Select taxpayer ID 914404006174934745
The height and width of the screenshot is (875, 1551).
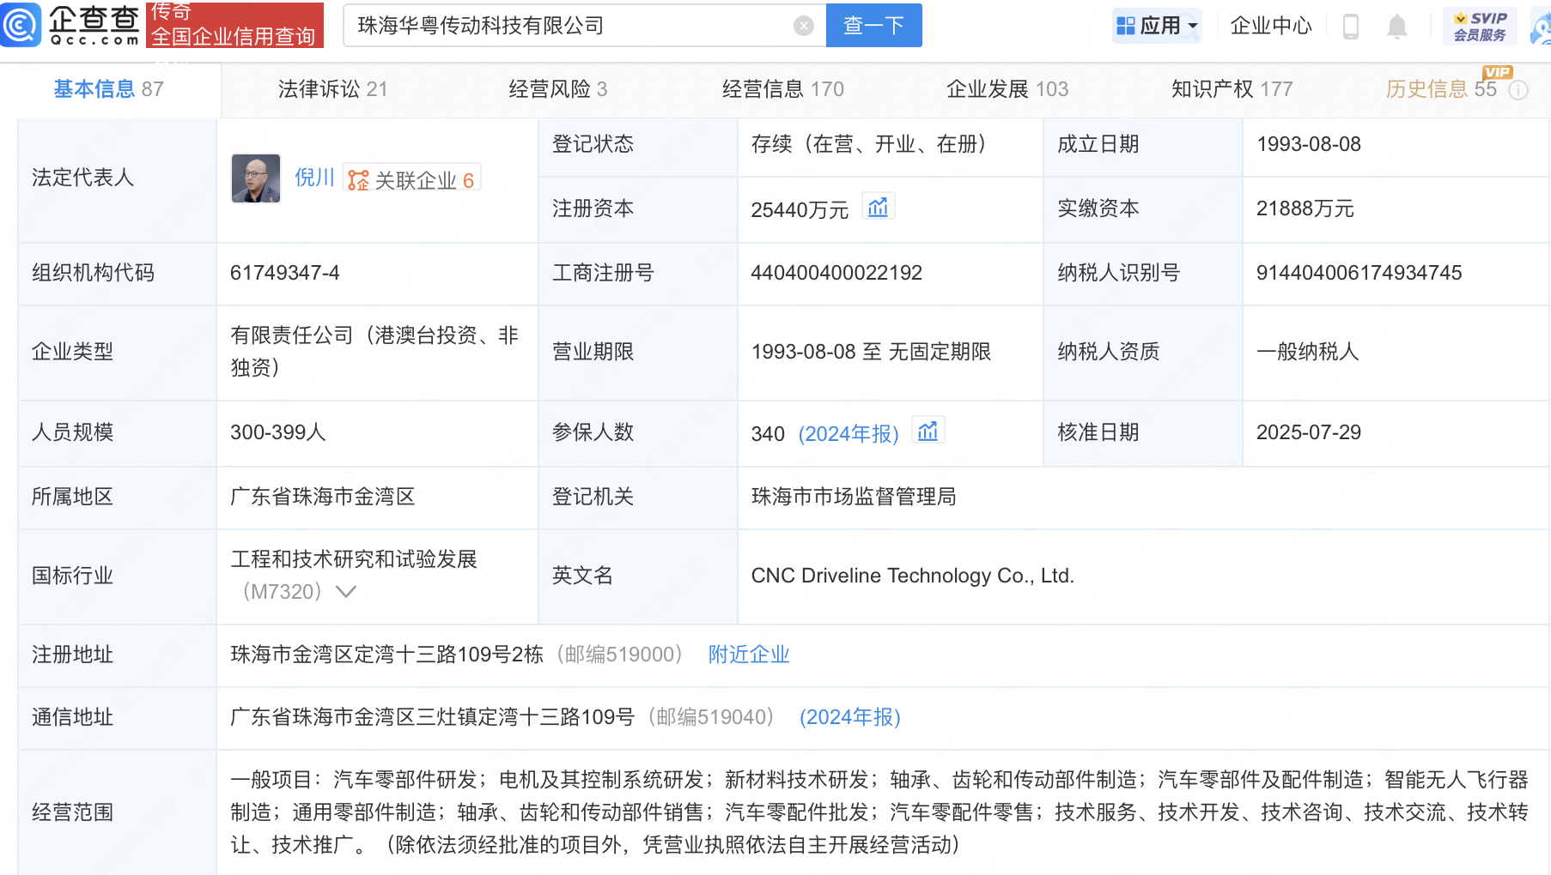[x=1359, y=273]
